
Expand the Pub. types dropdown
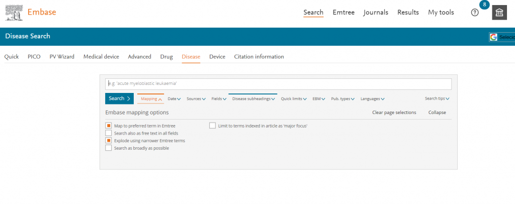pos(342,99)
